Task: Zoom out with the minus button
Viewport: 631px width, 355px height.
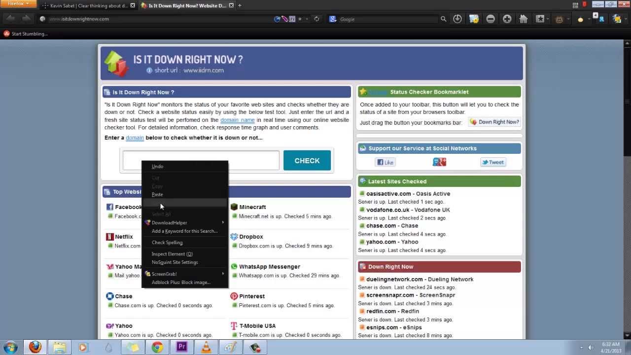Action: [491, 19]
